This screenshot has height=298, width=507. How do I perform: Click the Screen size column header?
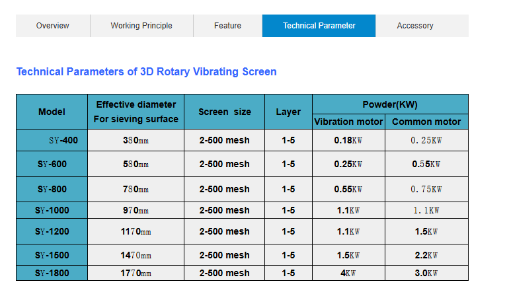(x=224, y=112)
